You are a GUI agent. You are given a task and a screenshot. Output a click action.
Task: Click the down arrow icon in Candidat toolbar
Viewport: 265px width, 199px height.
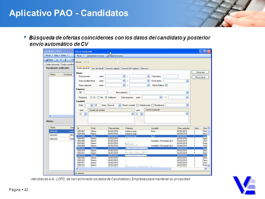61,60
